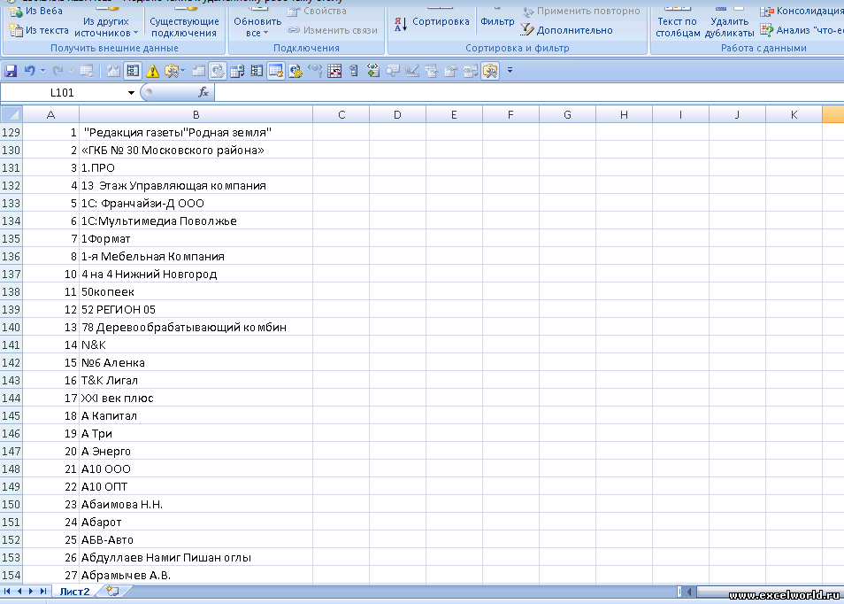
Task: Click cell '«ГКБ № 30 Московского района»'
Action: click(196, 150)
